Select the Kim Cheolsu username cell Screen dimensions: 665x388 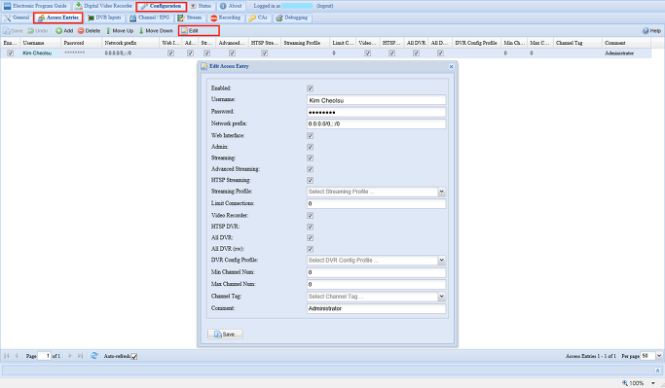pos(40,53)
